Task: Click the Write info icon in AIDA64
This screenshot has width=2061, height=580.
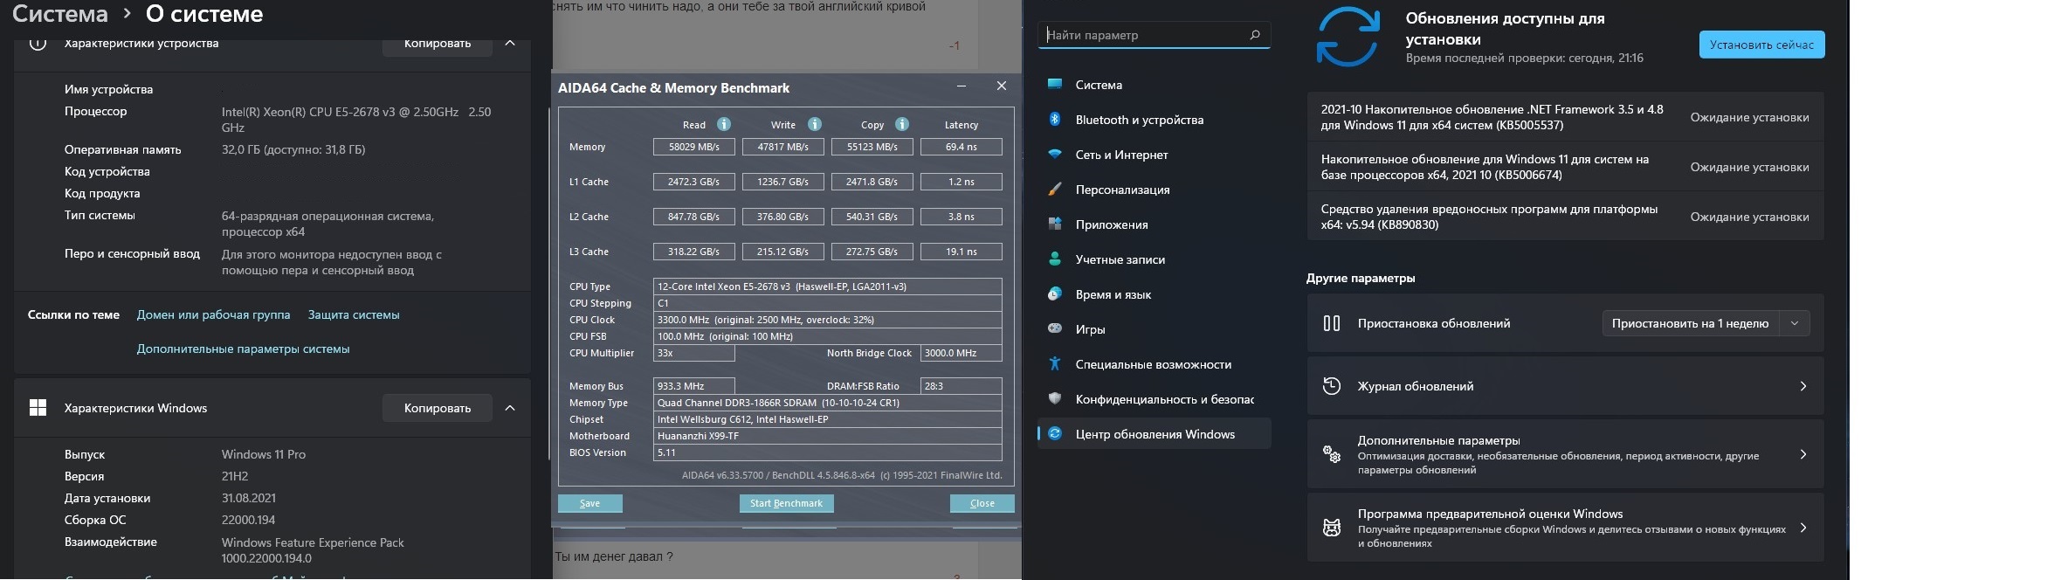Action: click(x=814, y=124)
